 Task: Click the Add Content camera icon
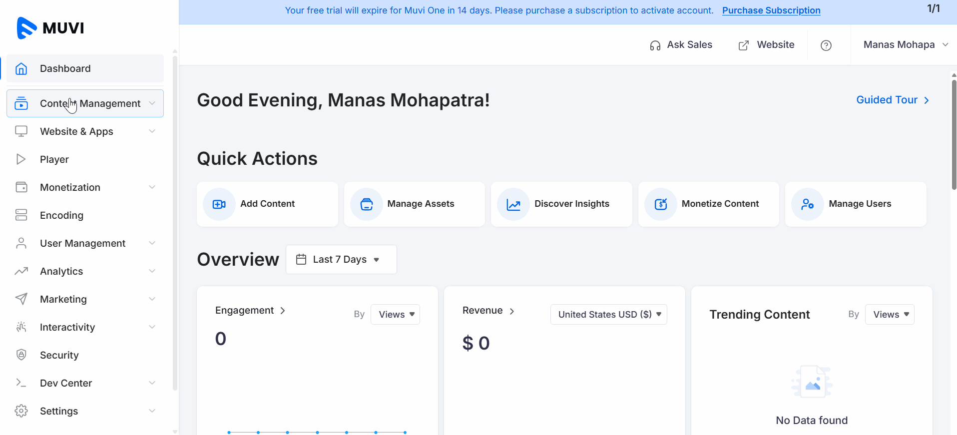[219, 204]
